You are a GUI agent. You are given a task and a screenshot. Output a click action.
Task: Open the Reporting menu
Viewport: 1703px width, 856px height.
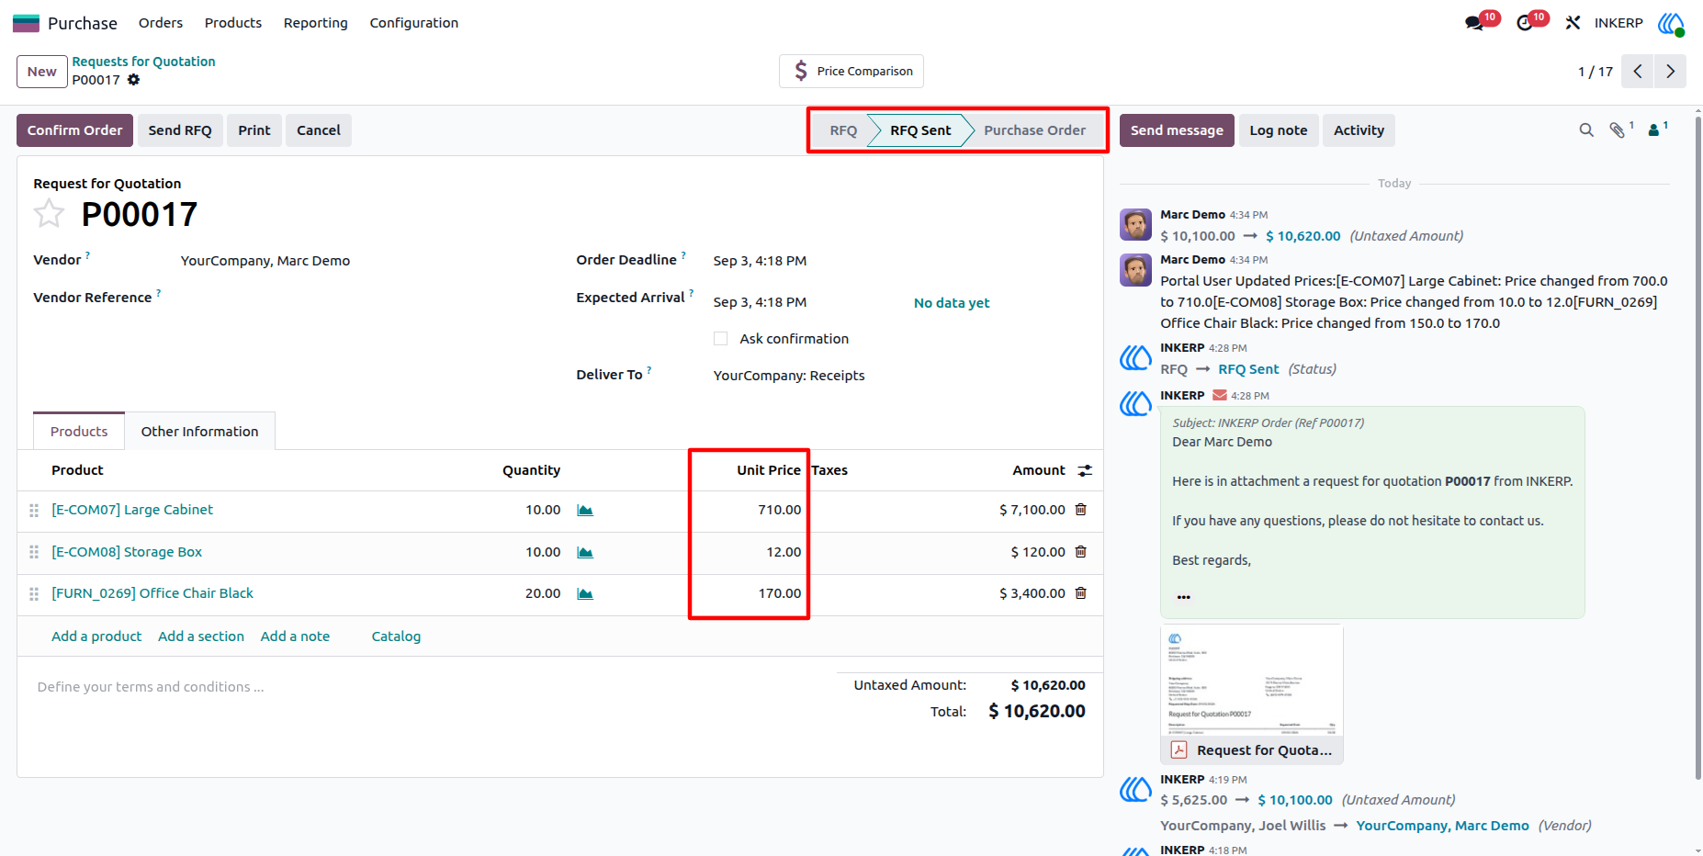click(316, 23)
